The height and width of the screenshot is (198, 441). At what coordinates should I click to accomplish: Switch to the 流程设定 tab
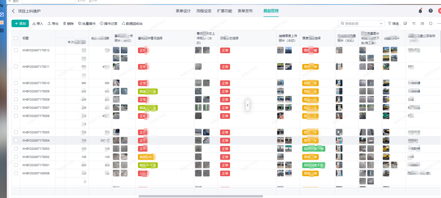[204, 11]
